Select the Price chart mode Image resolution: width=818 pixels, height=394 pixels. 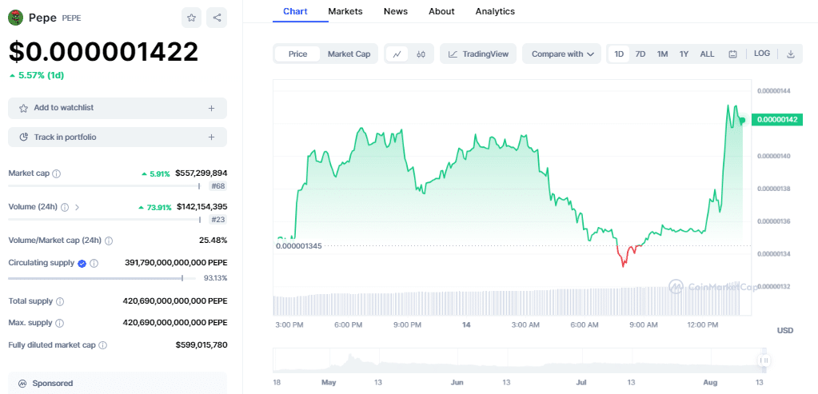coord(297,54)
